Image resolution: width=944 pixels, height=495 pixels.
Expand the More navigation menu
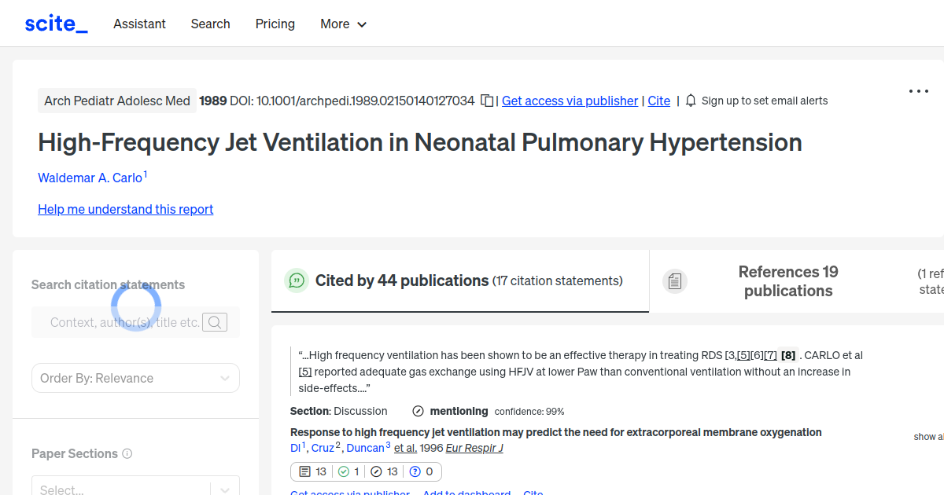pyautogui.click(x=343, y=24)
